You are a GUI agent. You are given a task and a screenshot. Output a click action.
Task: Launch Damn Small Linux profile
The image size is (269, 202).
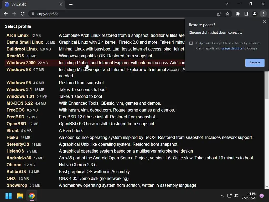tap(25, 42)
